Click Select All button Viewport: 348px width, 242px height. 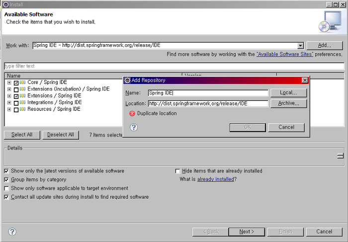tap(22, 135)
